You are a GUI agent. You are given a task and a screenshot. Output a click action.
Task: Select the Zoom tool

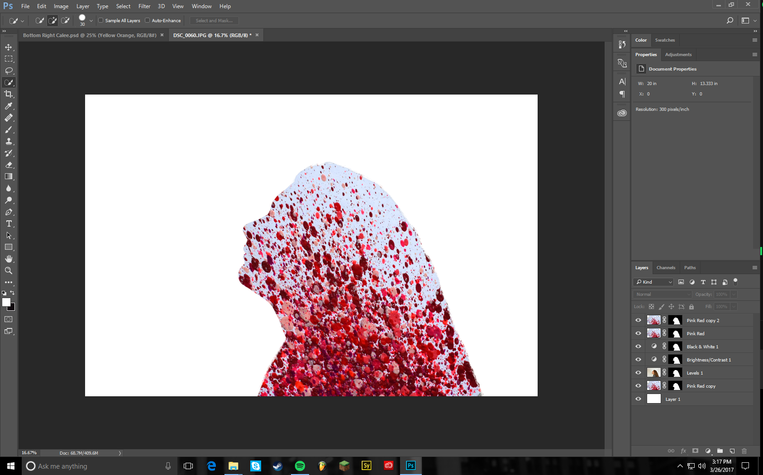9,271
